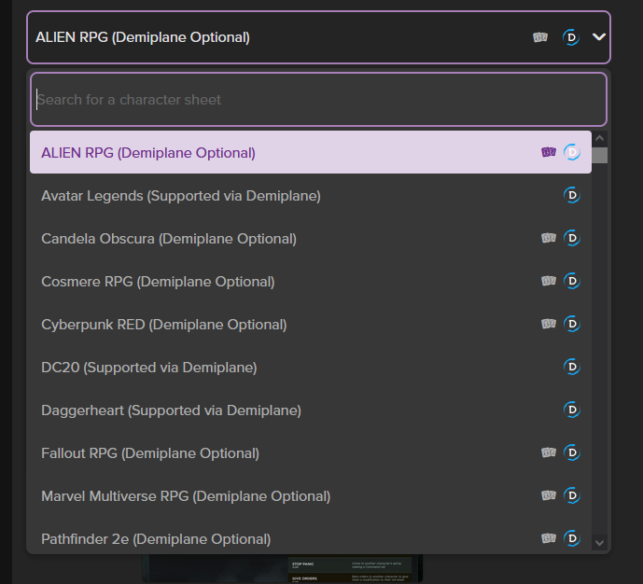The image size is (643, 584).
Task: Collapse the character sheet dropdown chevron
Action: pos(599,37)
